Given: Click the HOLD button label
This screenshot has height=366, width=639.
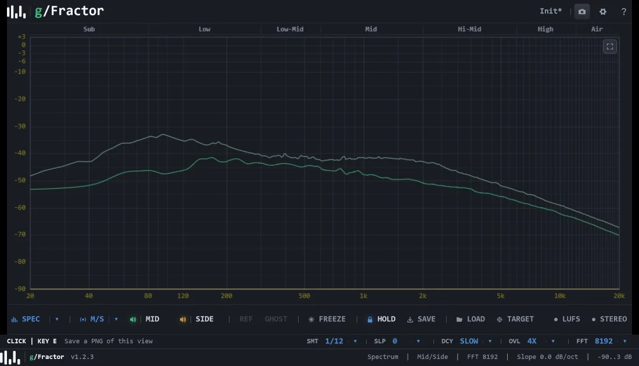Looking at the screenshot, I should (386, 319).
